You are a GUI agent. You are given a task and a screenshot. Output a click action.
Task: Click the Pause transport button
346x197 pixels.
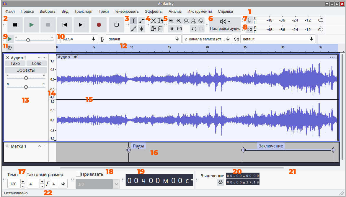coord(15,25)
